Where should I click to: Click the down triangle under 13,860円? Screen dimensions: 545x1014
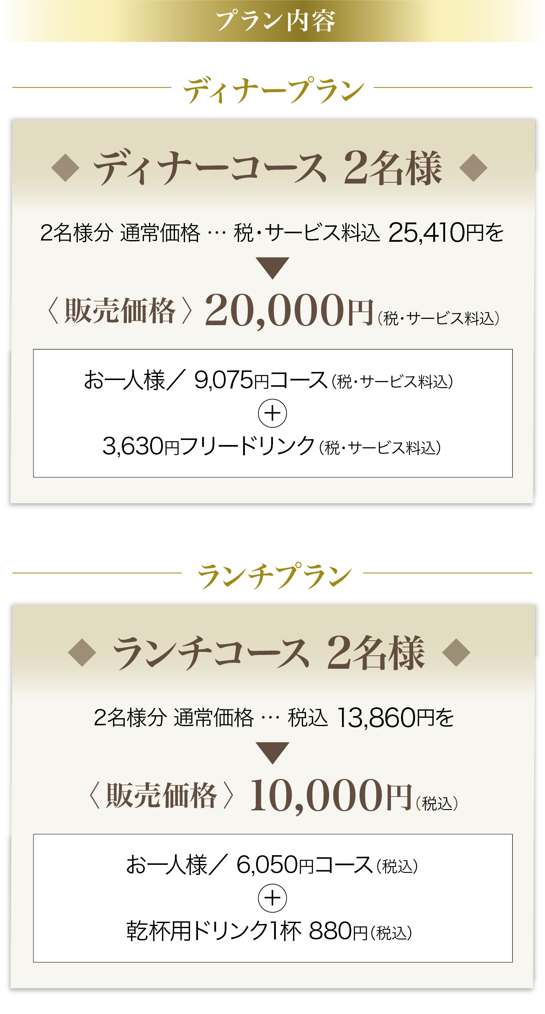coord(272,753)
